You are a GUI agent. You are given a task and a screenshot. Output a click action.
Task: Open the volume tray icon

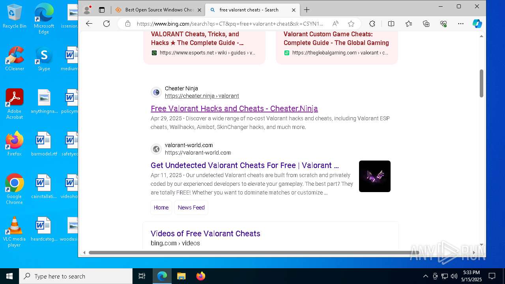click(454, 276)
